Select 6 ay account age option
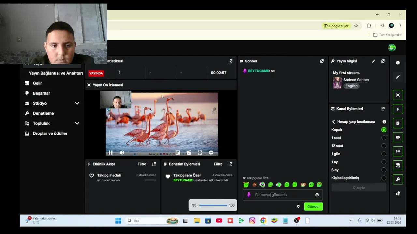 (384, 170)
